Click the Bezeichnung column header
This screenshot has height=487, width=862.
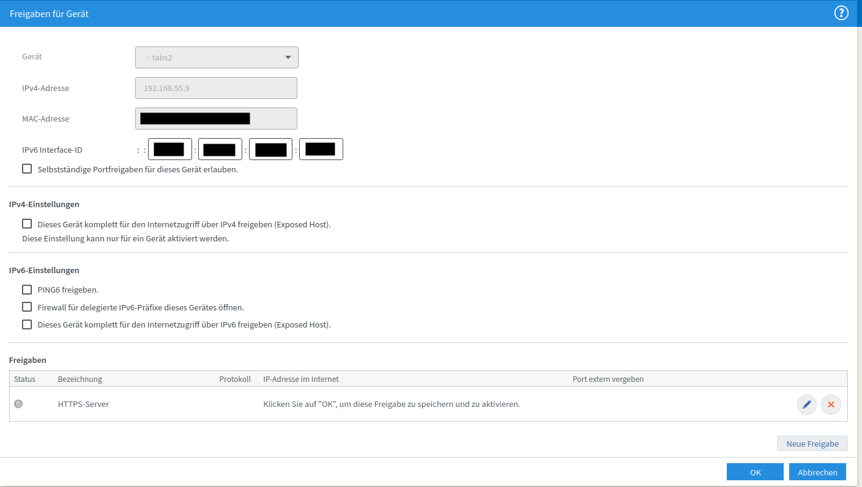click(80, 379)
